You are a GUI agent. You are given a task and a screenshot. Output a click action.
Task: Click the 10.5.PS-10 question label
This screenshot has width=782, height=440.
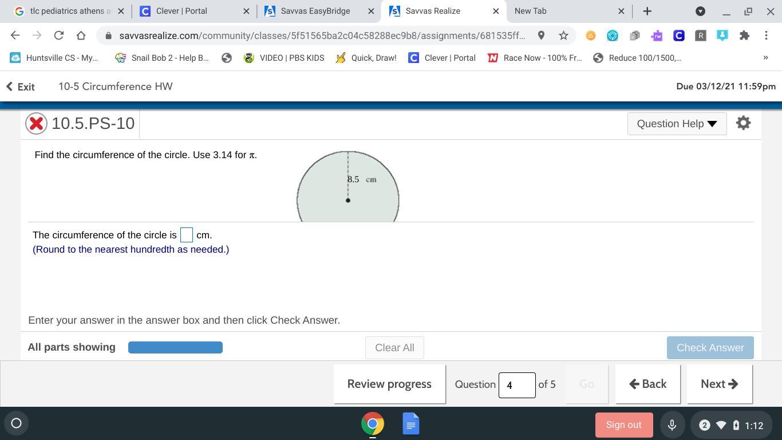pyautogui.click(x=93, y=123)
